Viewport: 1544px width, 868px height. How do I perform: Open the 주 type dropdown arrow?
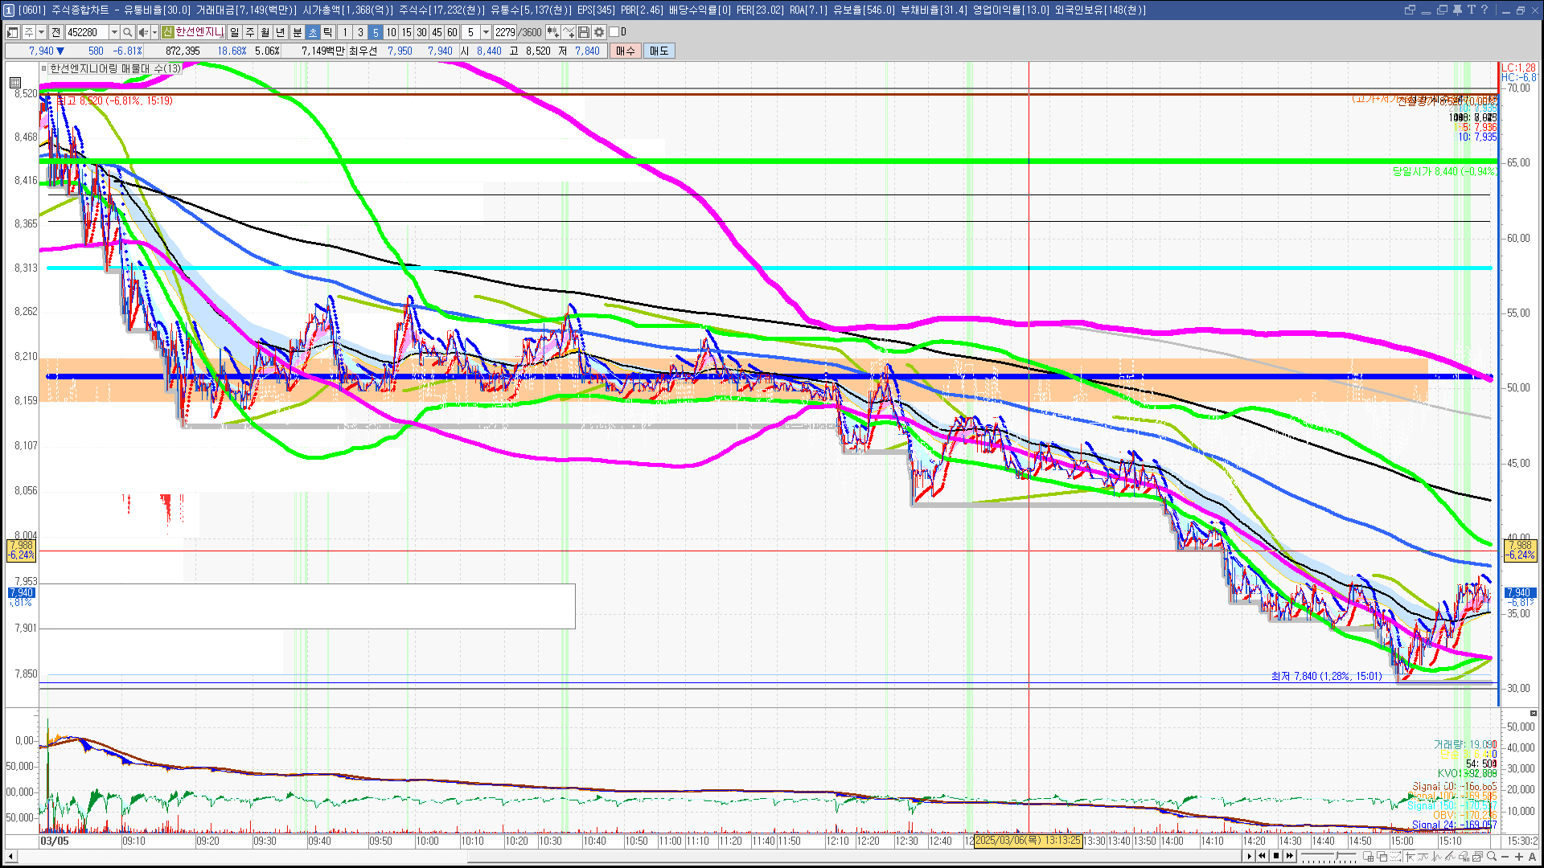click(x=41, y=32)
